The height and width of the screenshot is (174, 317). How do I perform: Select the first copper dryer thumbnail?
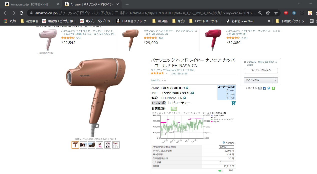click(75, 145)
